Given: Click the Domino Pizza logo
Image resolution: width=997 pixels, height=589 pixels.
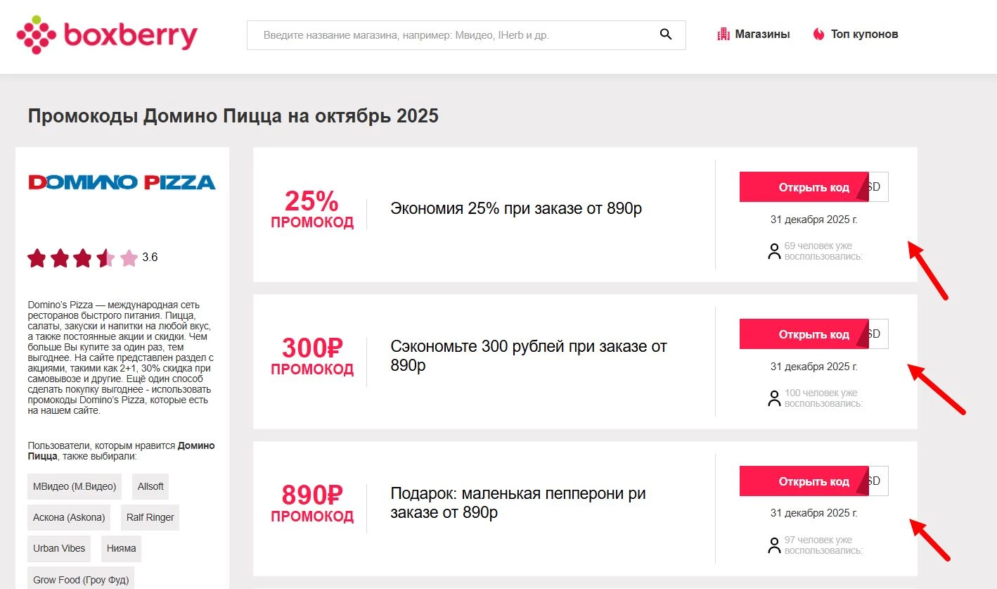Looking at the screenshot, I should (x=122, y=182).
